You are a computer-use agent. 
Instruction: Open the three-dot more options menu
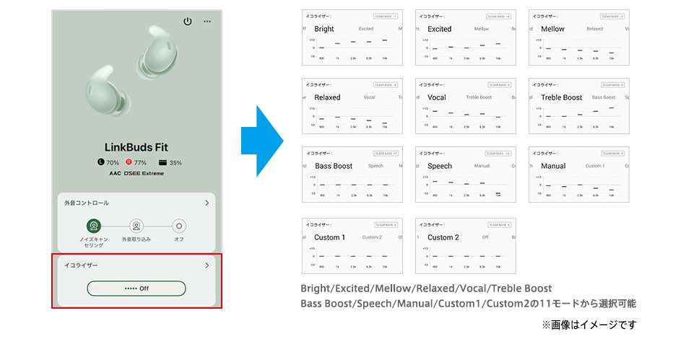click(x=207, y=22)
